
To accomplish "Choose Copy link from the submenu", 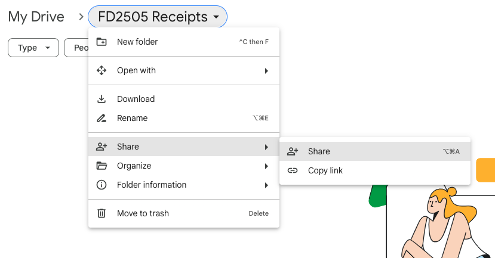I will tap(325, 170).
